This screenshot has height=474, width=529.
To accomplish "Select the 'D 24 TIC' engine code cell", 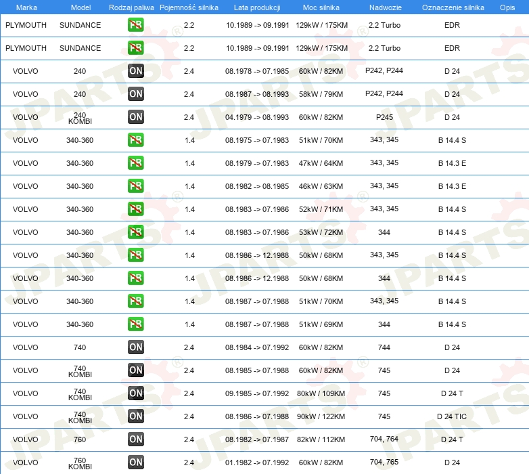I will click(452, 416).
